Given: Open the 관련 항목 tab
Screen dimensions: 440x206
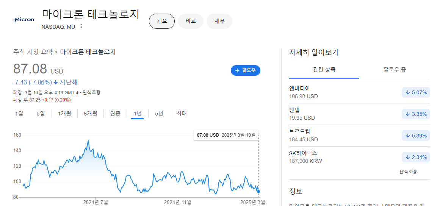Looking at the screenshot, I should (x=324, y=70).
